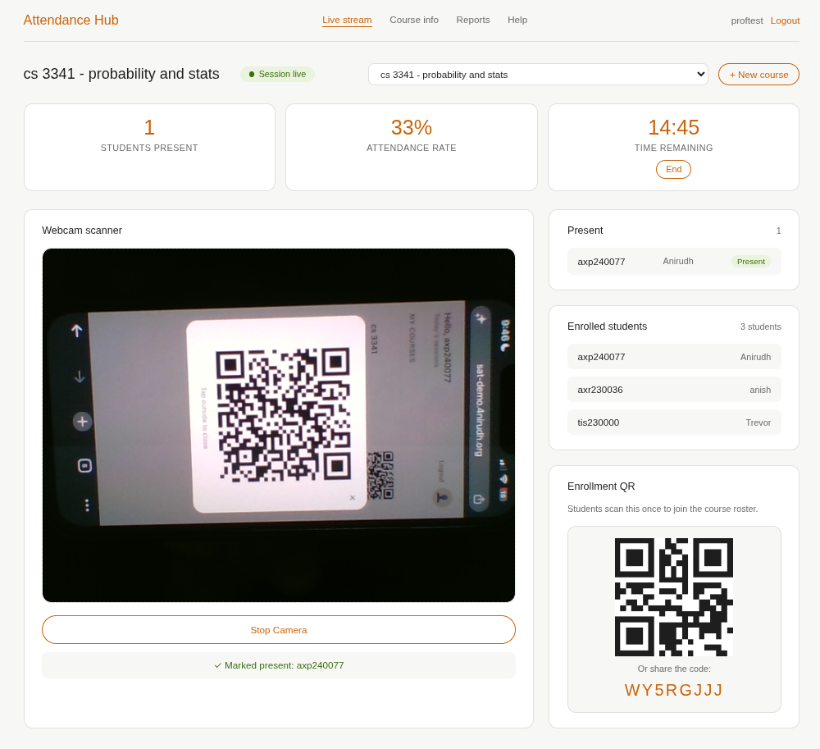Click the Marked present: axp240077 message
This screenshot has height=749, width=820.
coord(279,665)
